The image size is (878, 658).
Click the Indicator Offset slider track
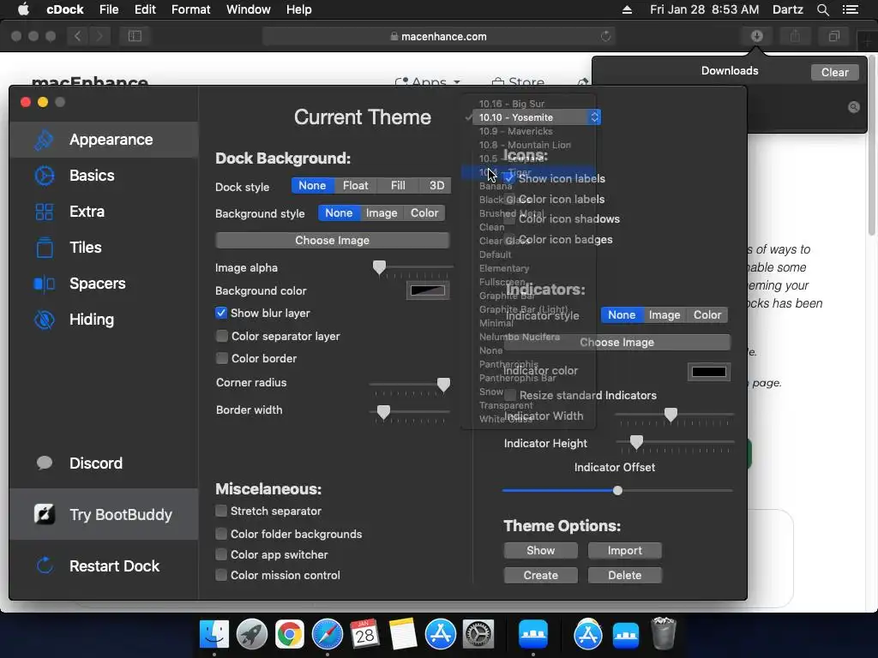point(617,491)
